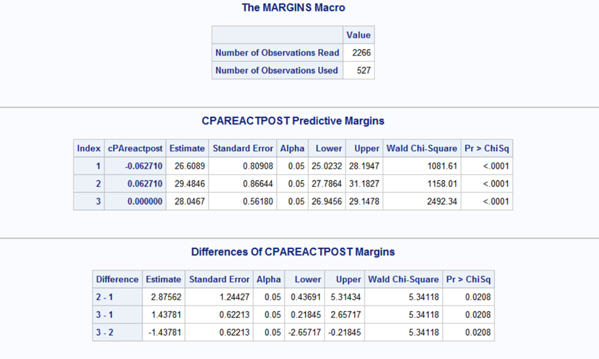This screenshot has width=599, height=359.
Task: Click the Upper limit value 31.1827
Action: coord(364,184)
